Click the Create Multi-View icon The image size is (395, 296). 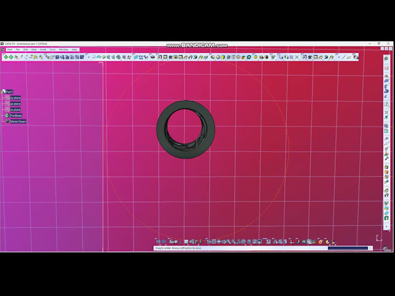pyautogui.click(x=243, y=241)
